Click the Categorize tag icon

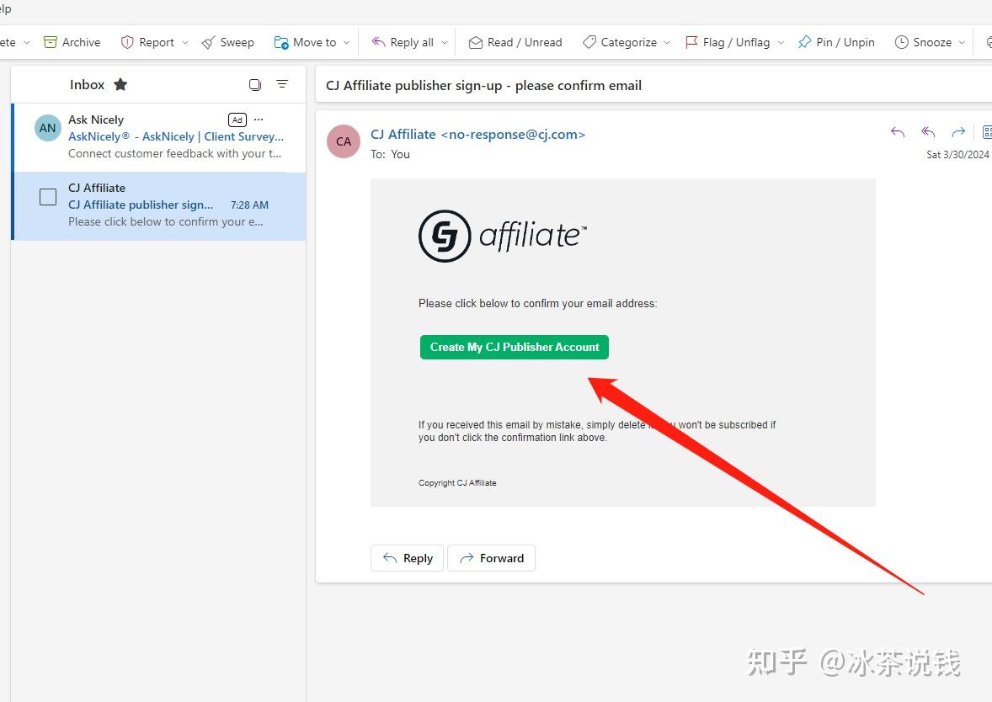click(589, 42)
